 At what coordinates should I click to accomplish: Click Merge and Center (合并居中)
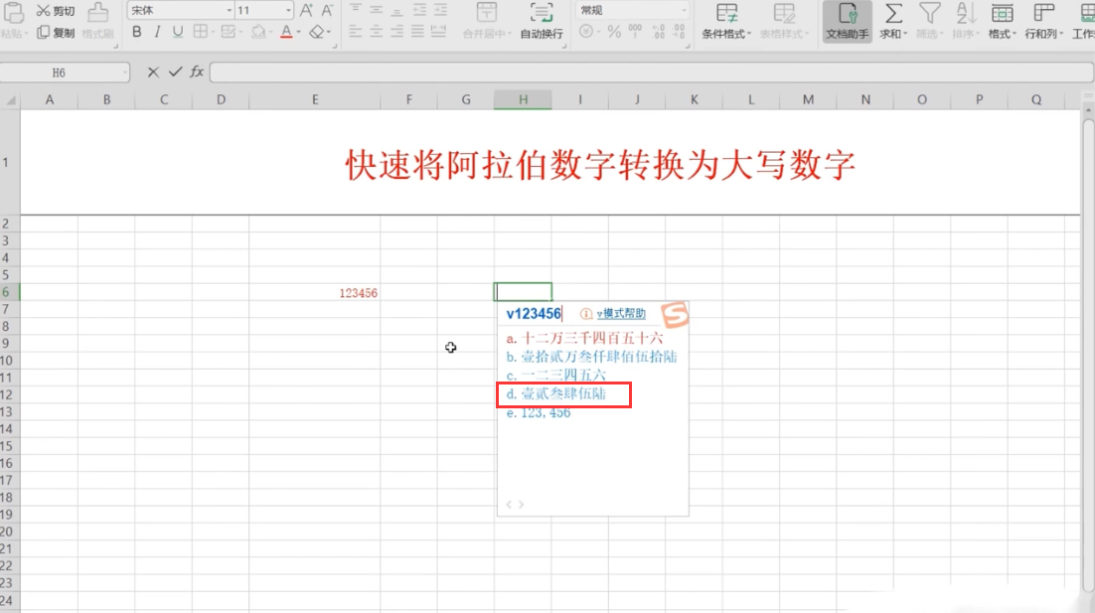point(487,20)
